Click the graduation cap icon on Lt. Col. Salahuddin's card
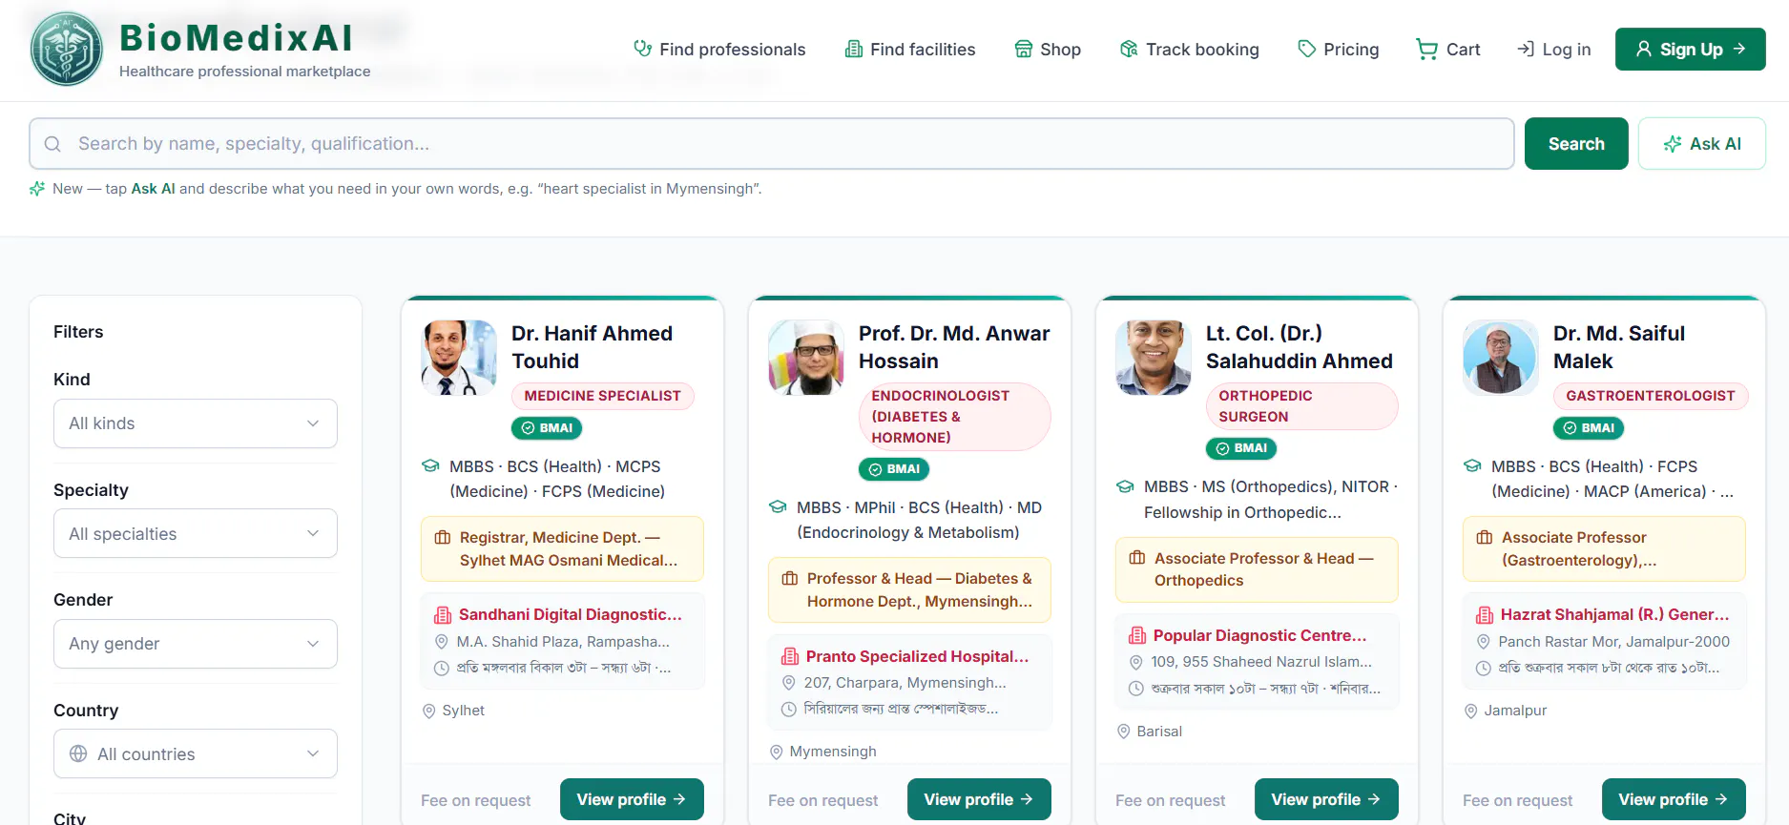The height and width of the screenshot is (825, 1789). [1125, 486]
